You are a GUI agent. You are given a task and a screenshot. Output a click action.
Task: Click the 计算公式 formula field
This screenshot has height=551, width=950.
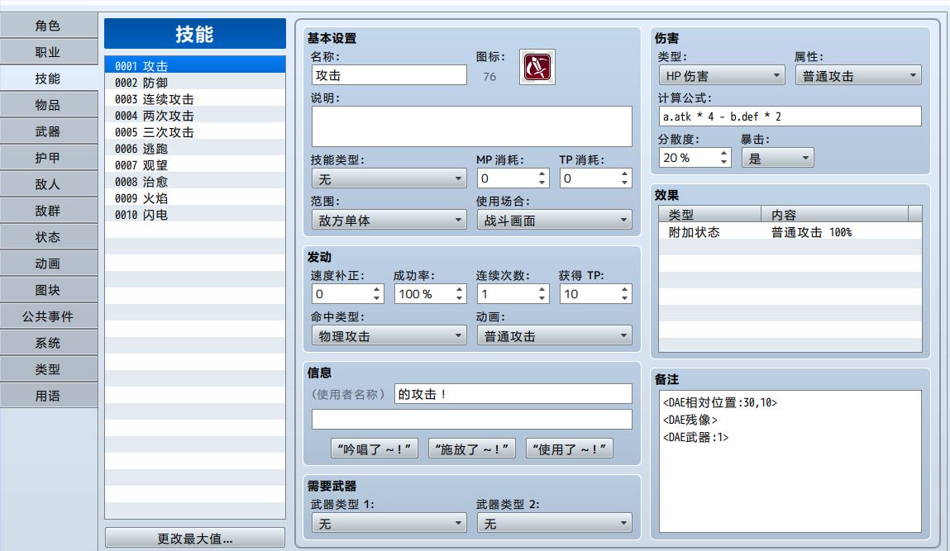pyautogui.click(x=790, y=116)
